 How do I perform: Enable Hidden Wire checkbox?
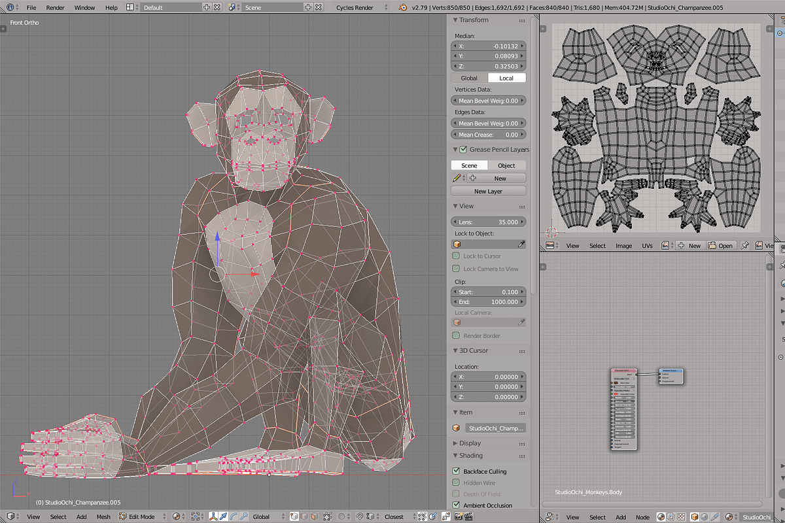click(456, 482)
